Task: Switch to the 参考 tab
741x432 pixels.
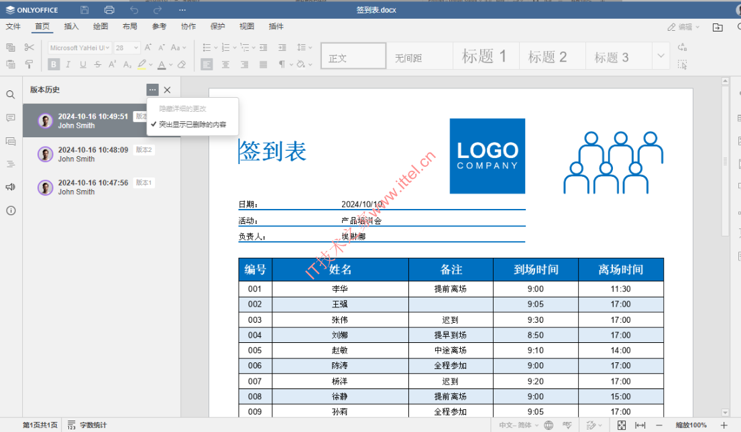Action: (x=159, y=26)
